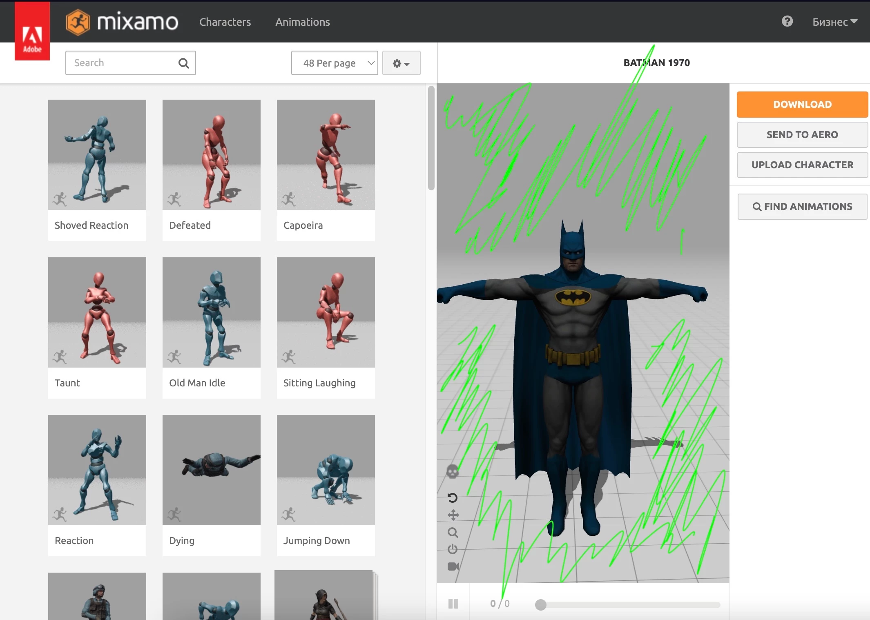Toggle the follow camera icon
Viewport: 870px width, 620px height.
[x=453, y=566]
